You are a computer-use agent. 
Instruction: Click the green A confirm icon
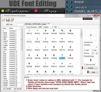3,11
